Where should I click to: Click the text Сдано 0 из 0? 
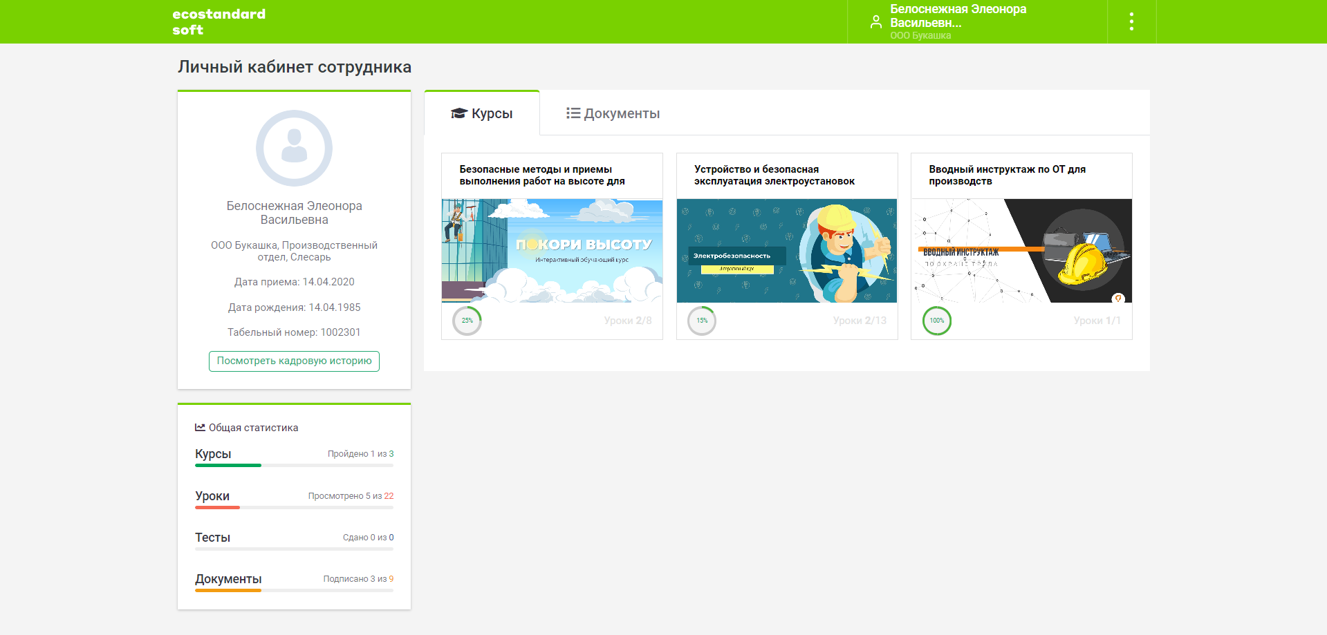368,538
